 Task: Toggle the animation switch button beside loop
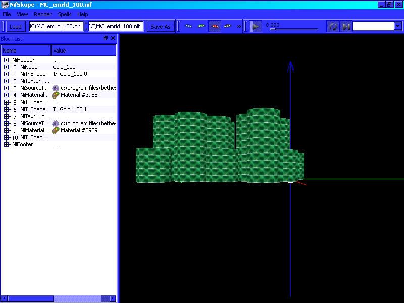coord(346,27)
